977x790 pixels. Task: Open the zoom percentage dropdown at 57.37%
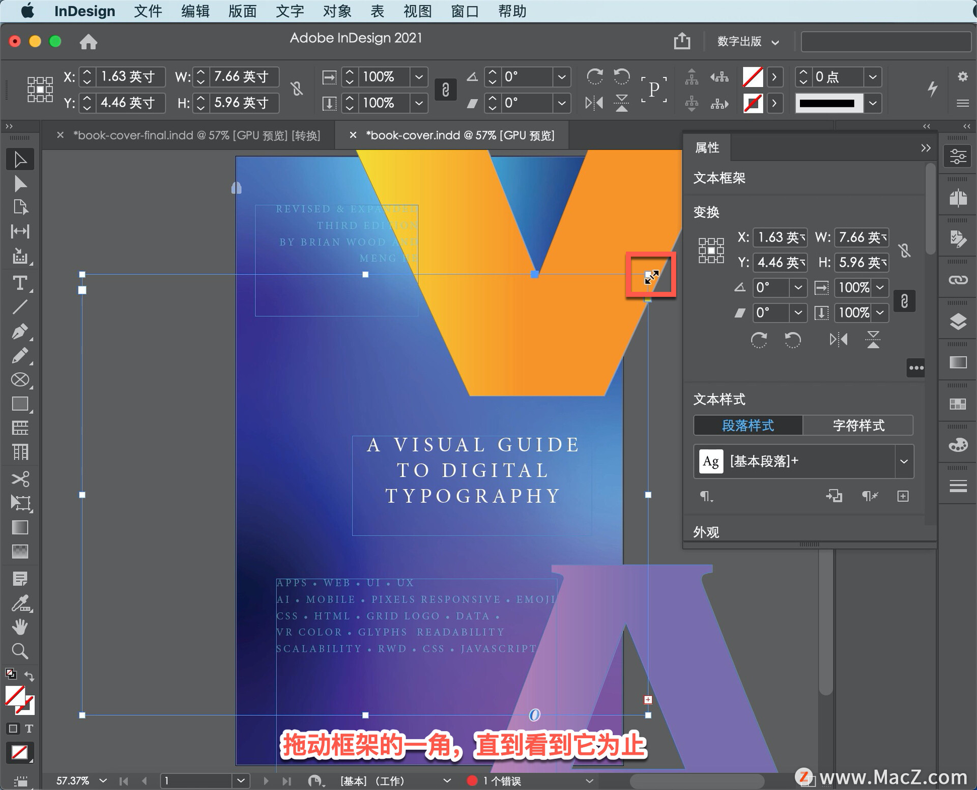coord(103,780)
